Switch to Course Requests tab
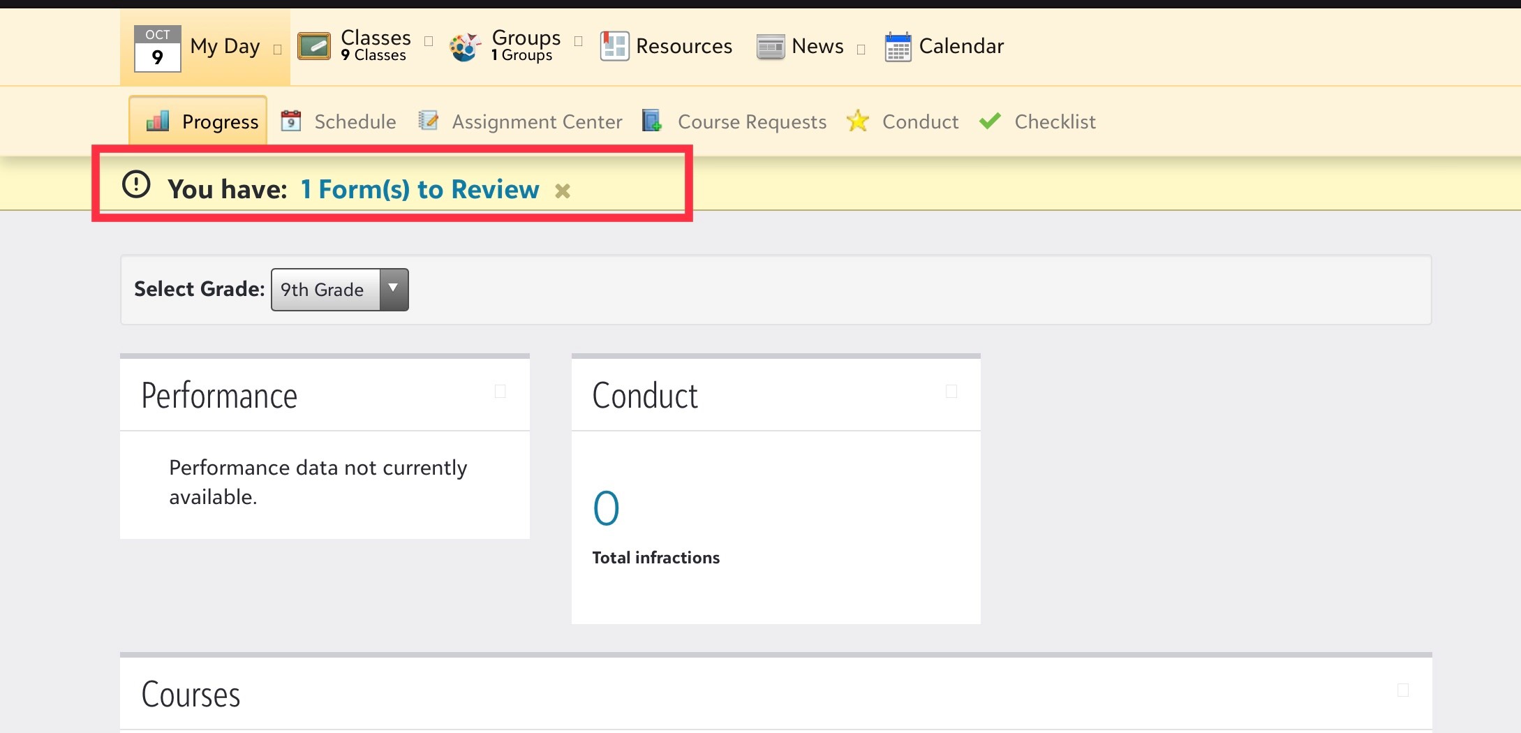This screenshot has height=733, width=1521. click(752, 121)
